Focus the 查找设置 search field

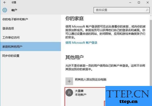(122, 10)
